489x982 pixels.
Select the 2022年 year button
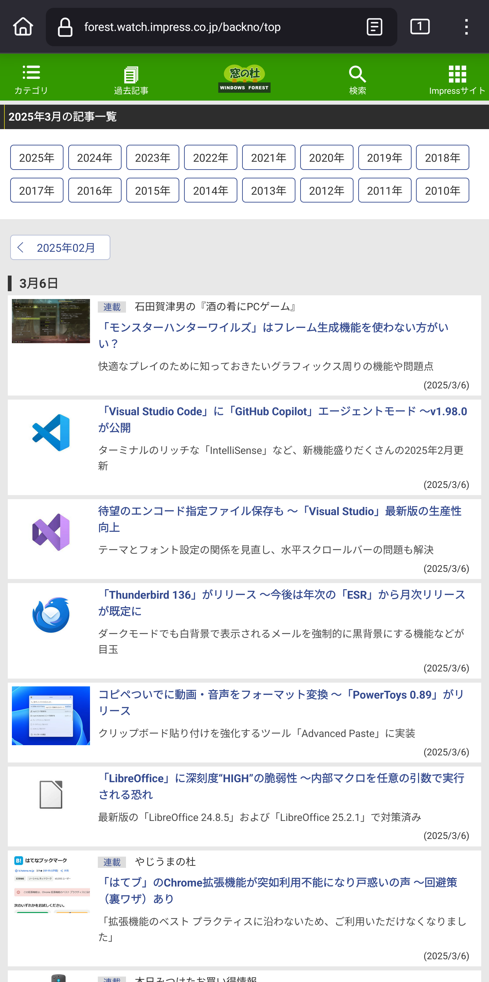(211, 157)
